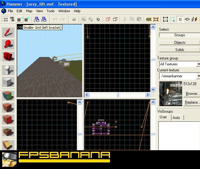Screen dimensions: 200x169
Task: Switch to the Auto VisGroups tab
Action: pos(177,118)
